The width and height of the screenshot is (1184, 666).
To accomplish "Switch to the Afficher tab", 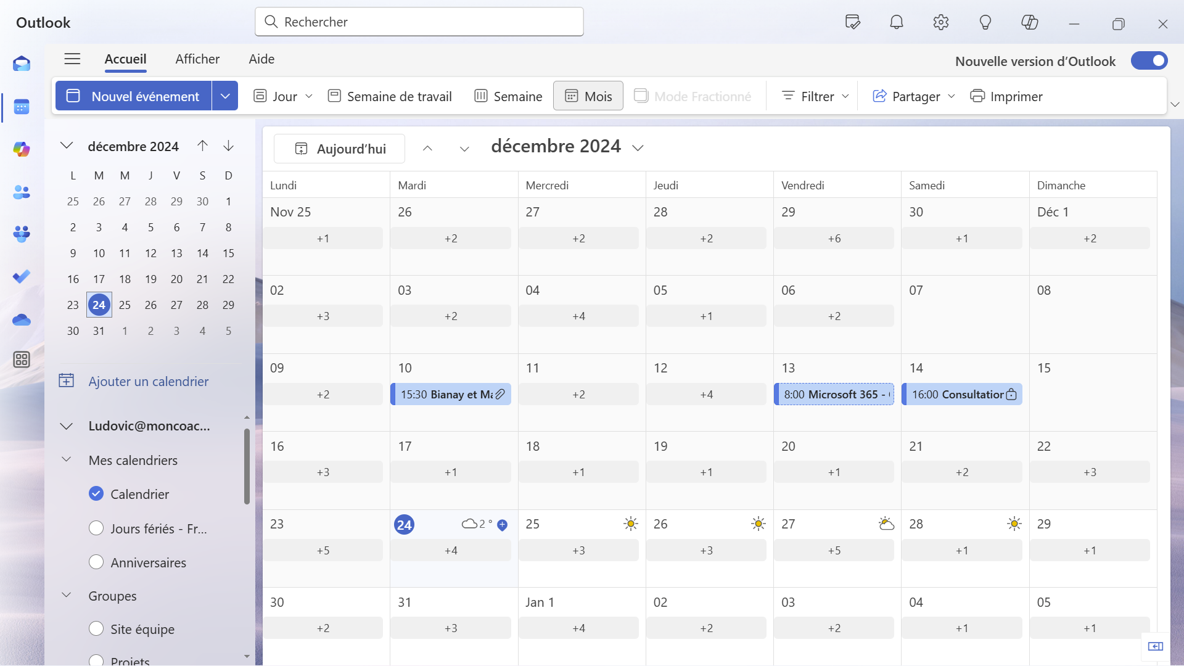I will (197, 59).
